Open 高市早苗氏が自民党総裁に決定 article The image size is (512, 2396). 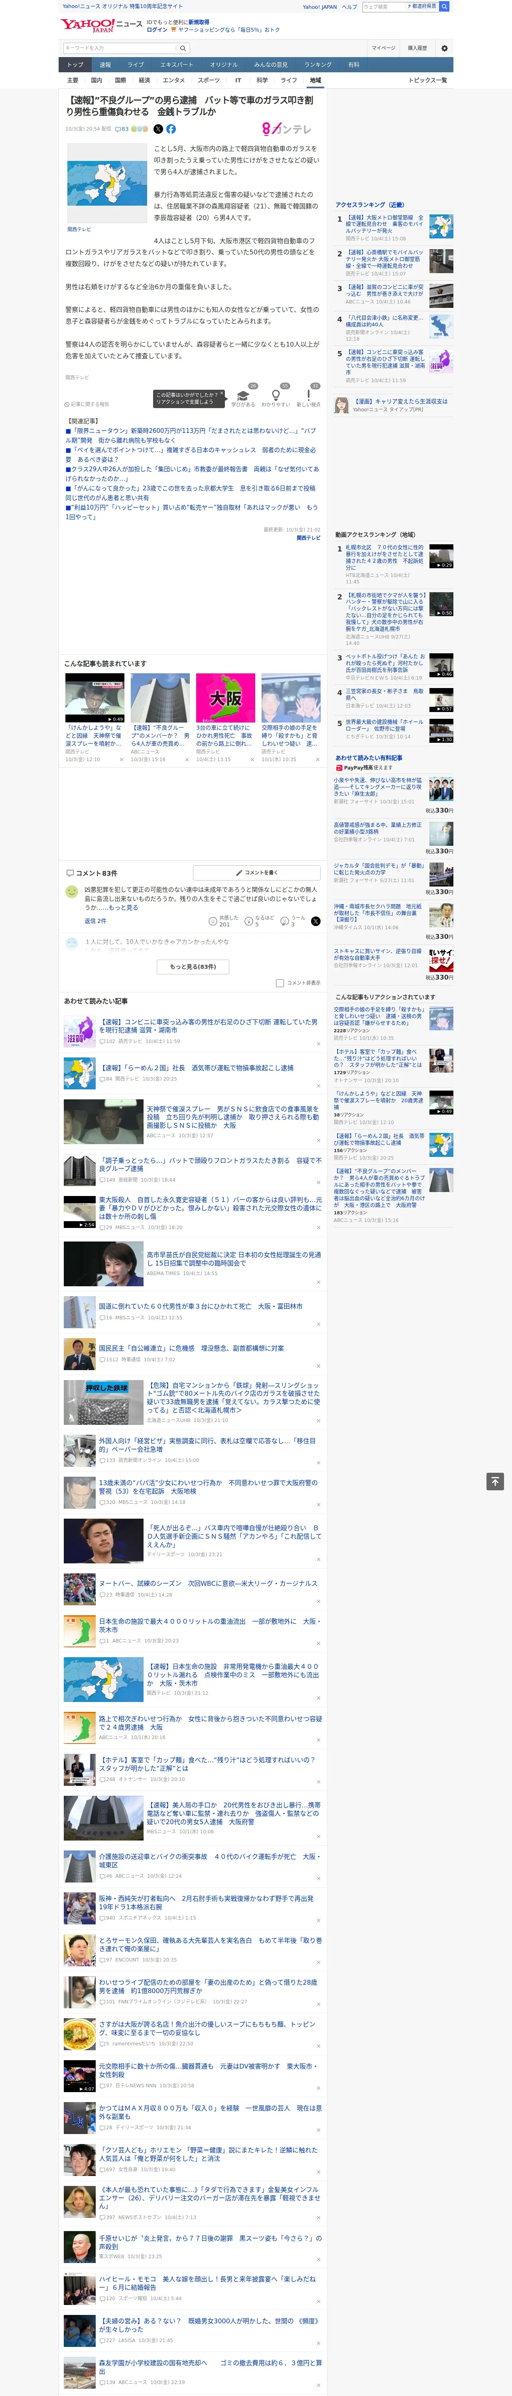233,1259
